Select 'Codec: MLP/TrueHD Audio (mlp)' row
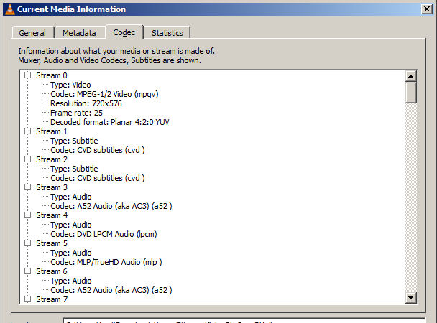The height and width of the screenshot is (323, 437). click(106, 262)
